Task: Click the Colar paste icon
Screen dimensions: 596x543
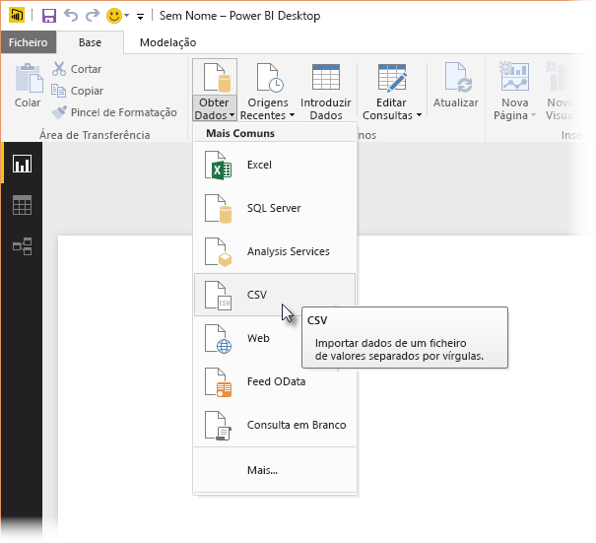Action: (29, 78)
